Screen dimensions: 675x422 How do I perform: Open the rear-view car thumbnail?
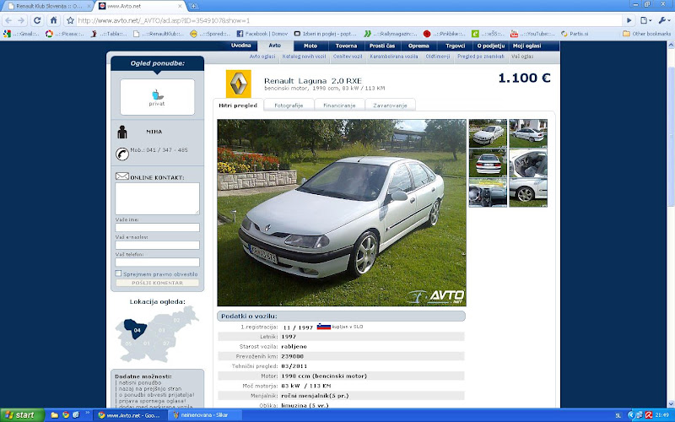488,163
